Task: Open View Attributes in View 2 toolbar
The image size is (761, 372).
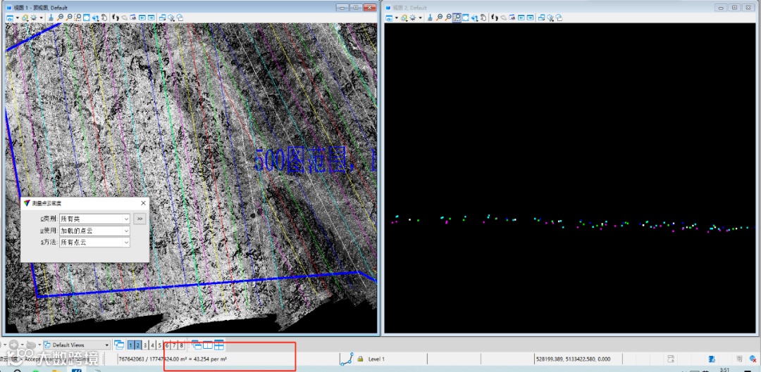Action: coord(389,18)
